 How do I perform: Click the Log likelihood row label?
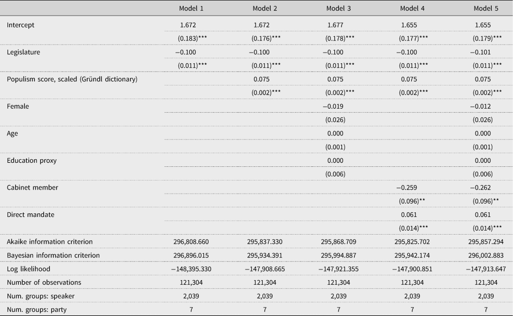click(28, 269)
